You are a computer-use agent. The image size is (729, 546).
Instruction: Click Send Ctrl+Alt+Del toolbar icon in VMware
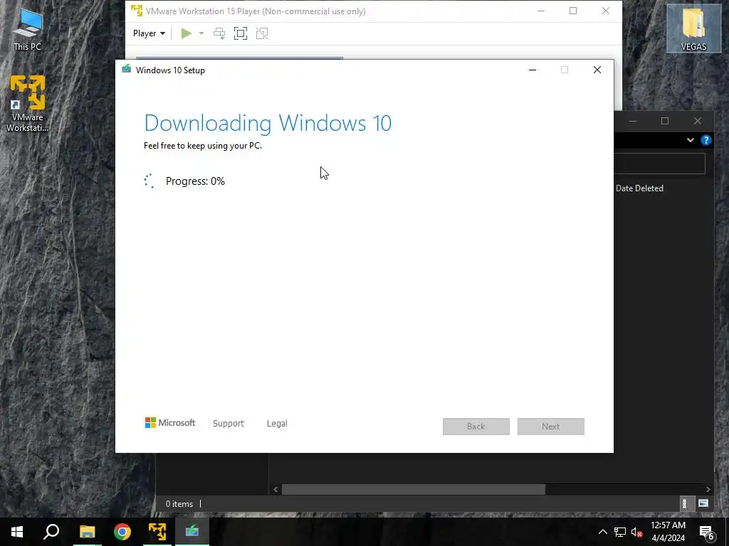pos(219,33)
